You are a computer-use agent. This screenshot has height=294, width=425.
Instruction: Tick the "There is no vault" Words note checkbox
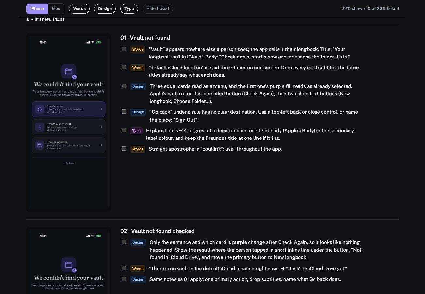point(124,268)
